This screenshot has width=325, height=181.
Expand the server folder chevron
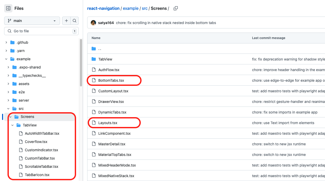point(8,100)
